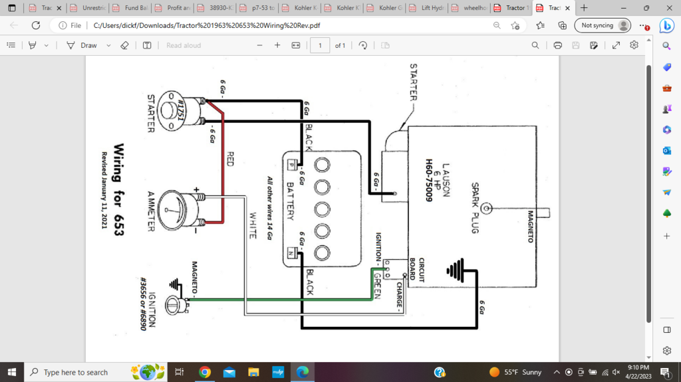The image size is (681, 382).
Task: Enter full screen with the expand arrows icon
Action: 616,45
